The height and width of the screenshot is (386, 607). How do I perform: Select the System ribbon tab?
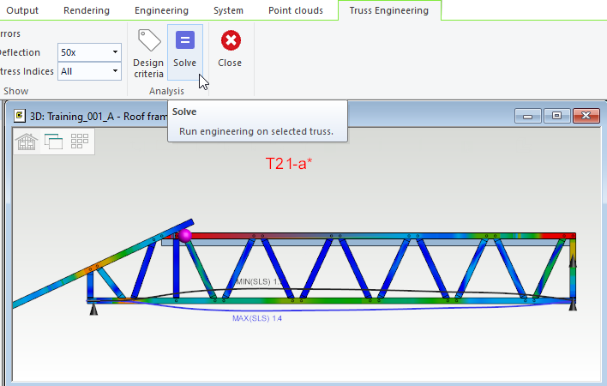click(228, 10)
